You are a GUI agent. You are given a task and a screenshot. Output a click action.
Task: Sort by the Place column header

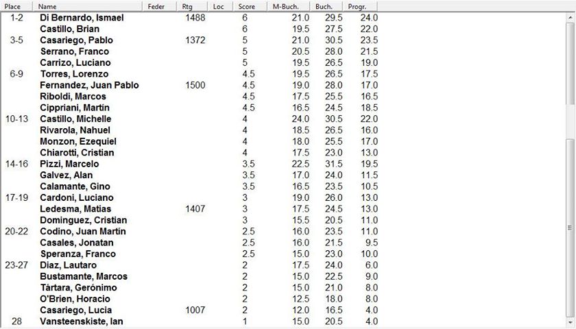(x=17, y=6)
